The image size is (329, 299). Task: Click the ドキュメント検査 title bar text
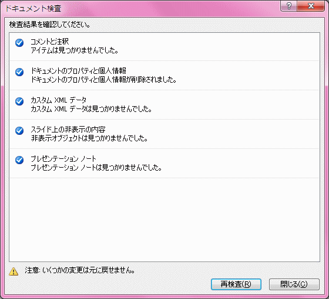click(x=33, y=8)
